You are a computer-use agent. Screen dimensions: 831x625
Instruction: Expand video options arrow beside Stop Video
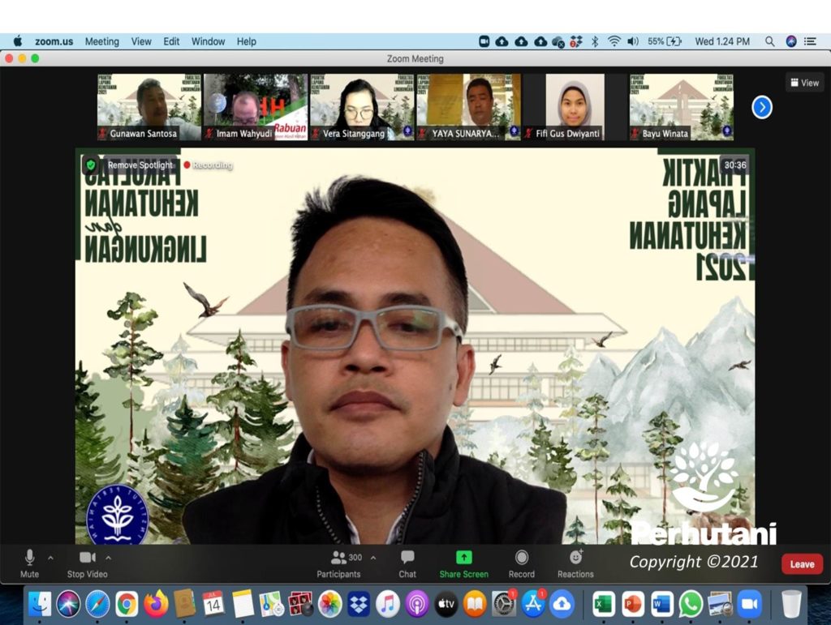point(109,558)
